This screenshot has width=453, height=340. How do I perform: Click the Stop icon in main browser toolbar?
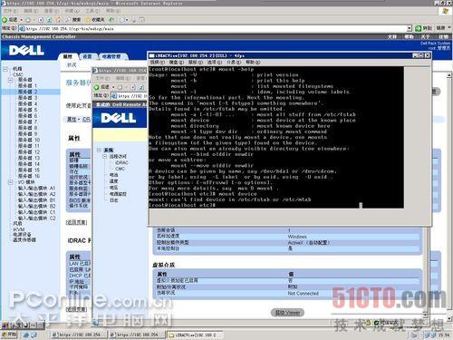point(41,20)
